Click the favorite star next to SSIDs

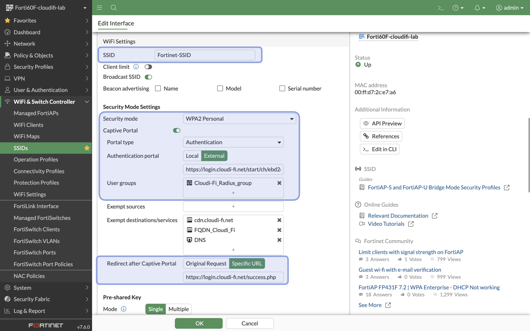(87, 148)
